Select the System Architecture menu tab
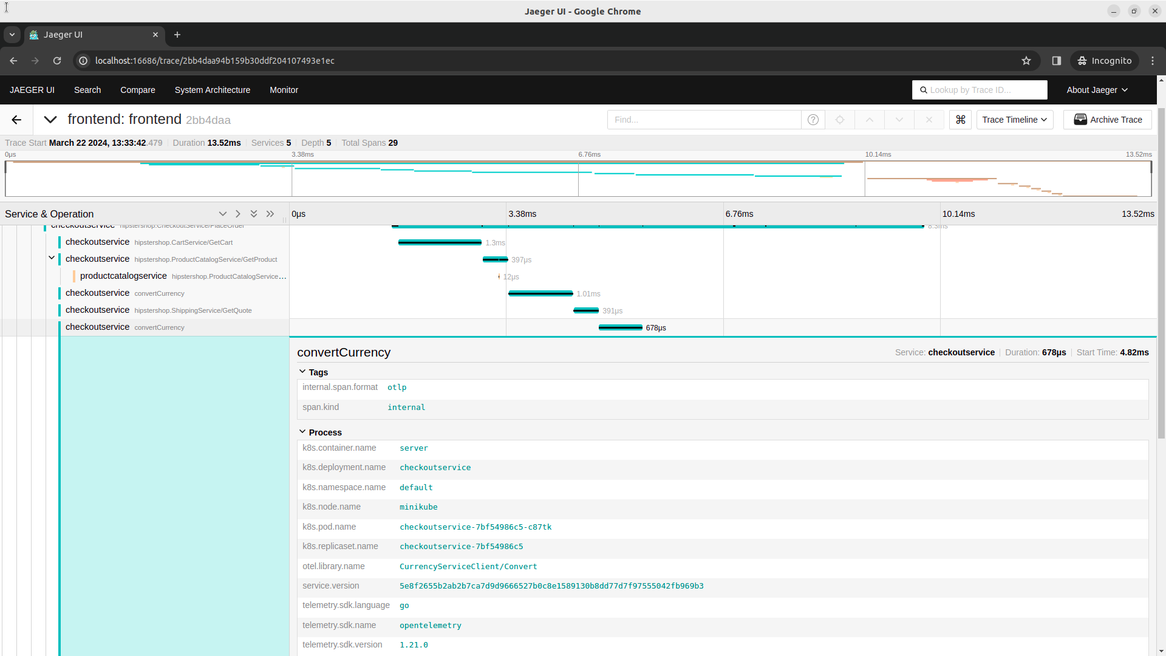The image size is (1166, 656). (x=212, y=90)
